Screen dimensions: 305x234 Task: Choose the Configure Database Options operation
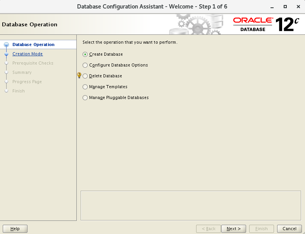pos(85,65)
